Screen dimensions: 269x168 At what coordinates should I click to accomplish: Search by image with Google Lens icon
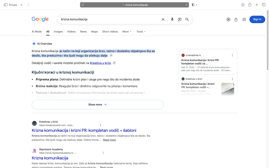(180, 19)
